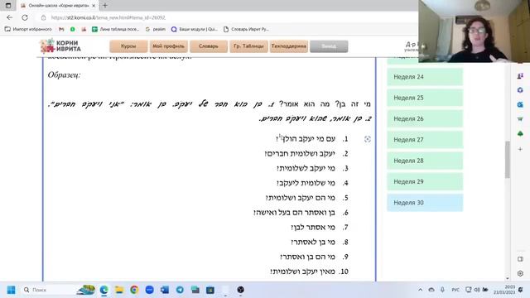Open the Корни иврита favicon bookmark
Image resolution: width=530 pixels, height=298 pixels.
click(x=84, y=30)
